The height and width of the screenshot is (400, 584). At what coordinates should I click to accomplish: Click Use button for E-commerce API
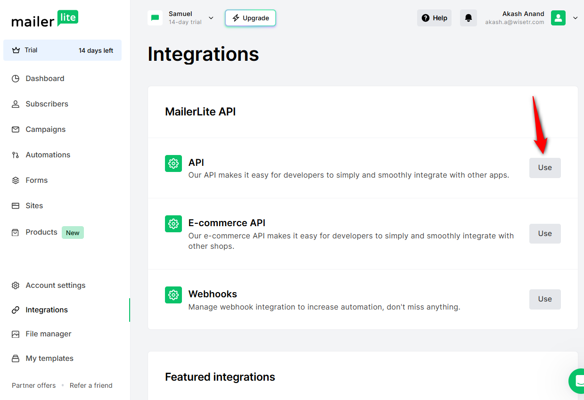pyautogui.click(x=545, y=234)
